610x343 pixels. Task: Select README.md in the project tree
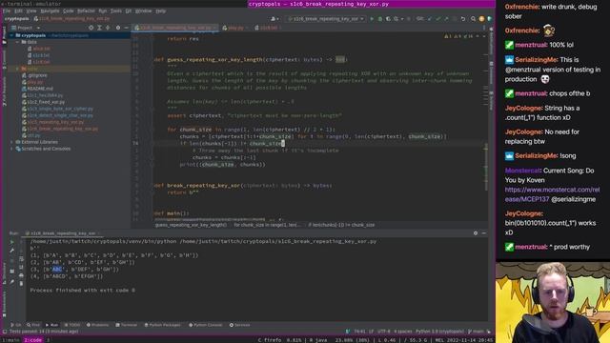coord(37,89)
